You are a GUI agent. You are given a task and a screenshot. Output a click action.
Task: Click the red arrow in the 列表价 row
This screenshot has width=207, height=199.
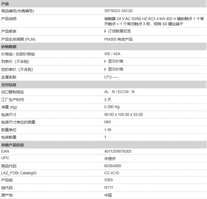click(105, 61)
